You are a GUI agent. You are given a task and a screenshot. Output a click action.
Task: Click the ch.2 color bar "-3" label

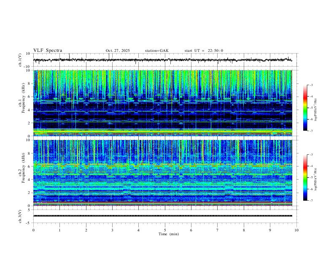[311, 155]
